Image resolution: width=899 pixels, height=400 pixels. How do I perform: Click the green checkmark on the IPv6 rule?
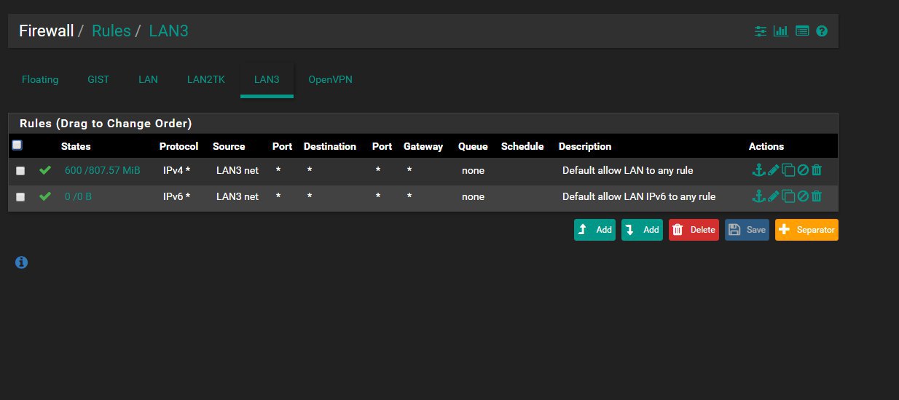45,196
